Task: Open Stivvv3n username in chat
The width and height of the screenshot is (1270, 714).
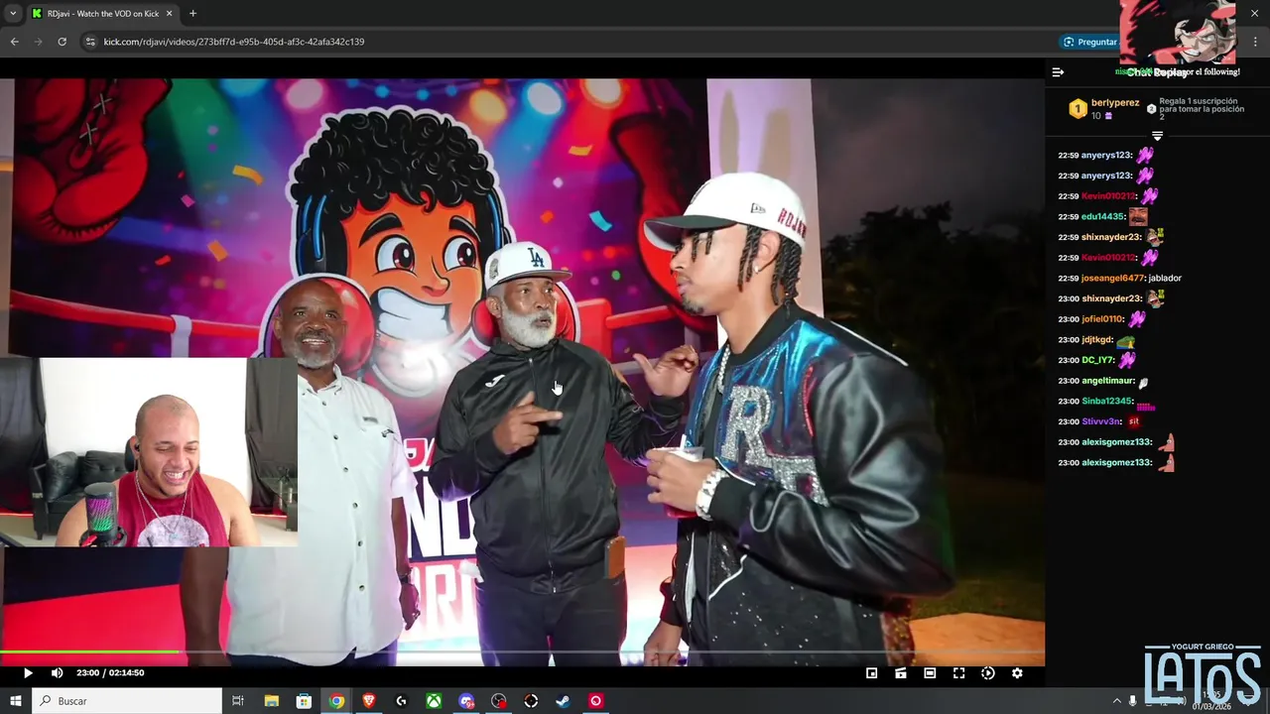Action: pos(1101,421)
